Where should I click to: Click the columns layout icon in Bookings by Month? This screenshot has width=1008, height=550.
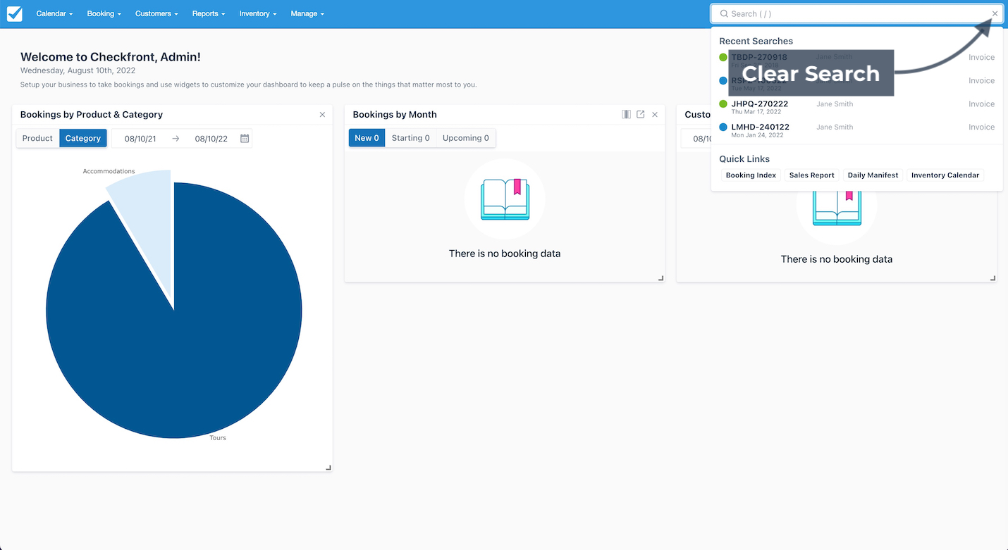tap(626, 114)
